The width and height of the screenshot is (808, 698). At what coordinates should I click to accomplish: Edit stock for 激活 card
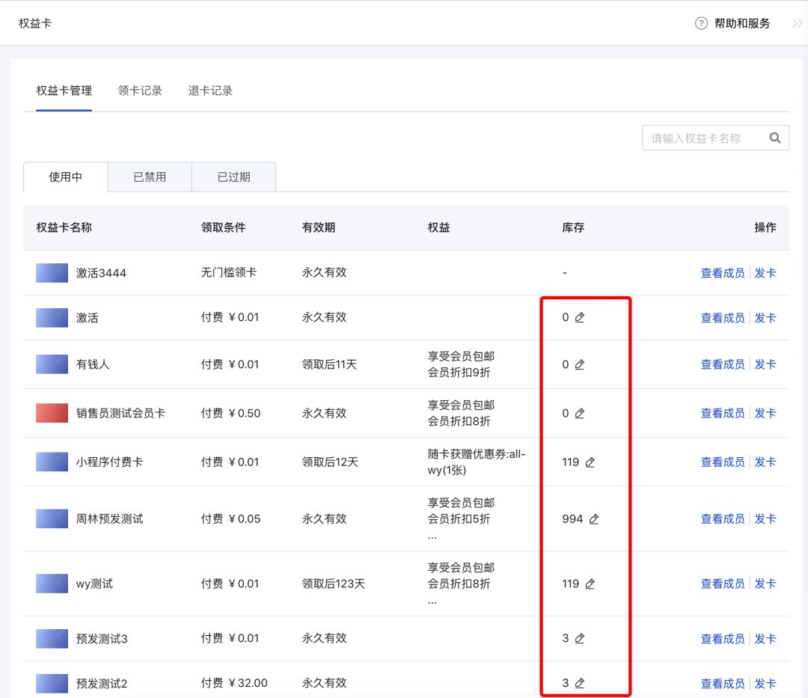click(x=580, y=317)
